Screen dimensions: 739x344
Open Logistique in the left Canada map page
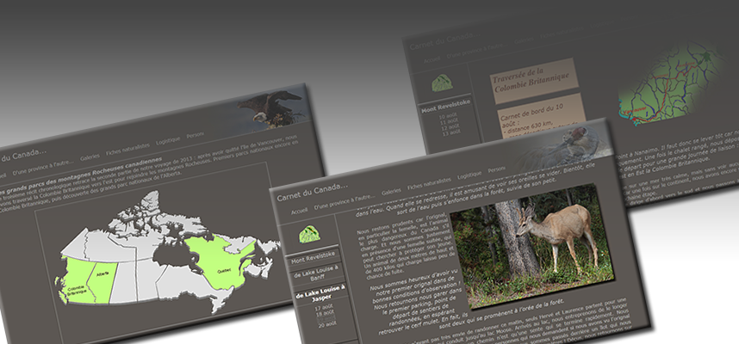tap(168, 141)
